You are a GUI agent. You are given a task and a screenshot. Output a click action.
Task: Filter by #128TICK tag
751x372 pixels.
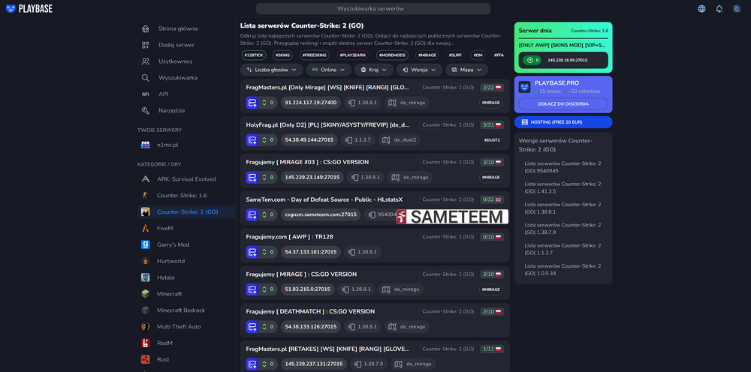click(x=253, y=55)
